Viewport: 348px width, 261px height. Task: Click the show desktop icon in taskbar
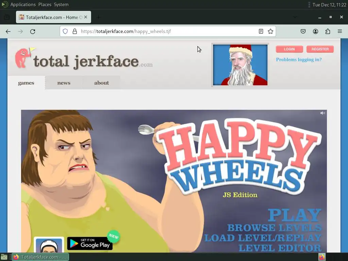(x=4, y=257)
